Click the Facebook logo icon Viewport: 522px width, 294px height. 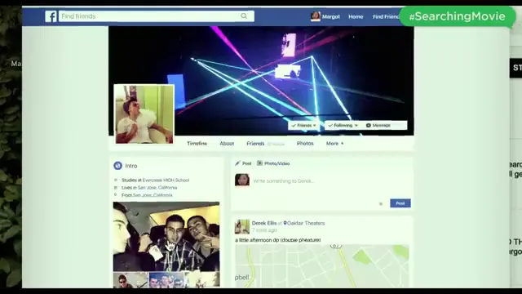[51, 16]
